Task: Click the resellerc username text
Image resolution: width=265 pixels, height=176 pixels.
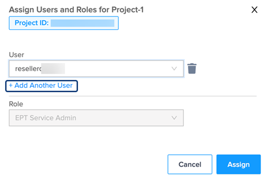Action: click(x=28, y=69)
